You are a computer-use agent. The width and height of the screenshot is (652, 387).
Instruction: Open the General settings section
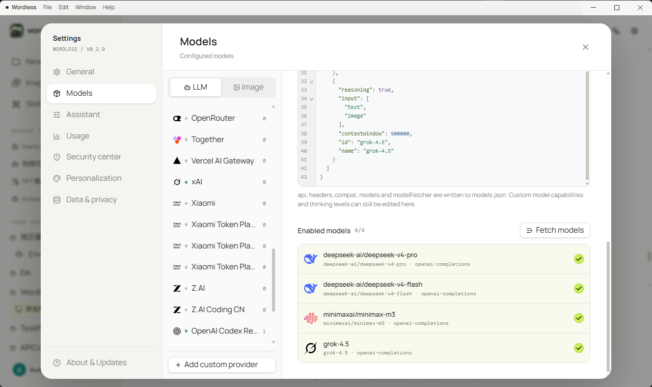(x=101, y=72)
